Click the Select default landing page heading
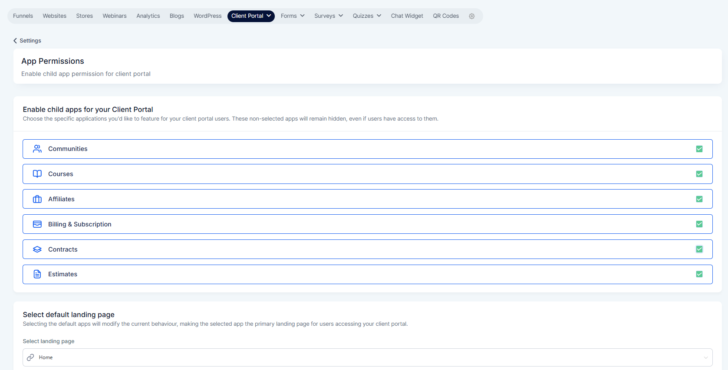Screen dimensions: 728x370 coord(69,314)
